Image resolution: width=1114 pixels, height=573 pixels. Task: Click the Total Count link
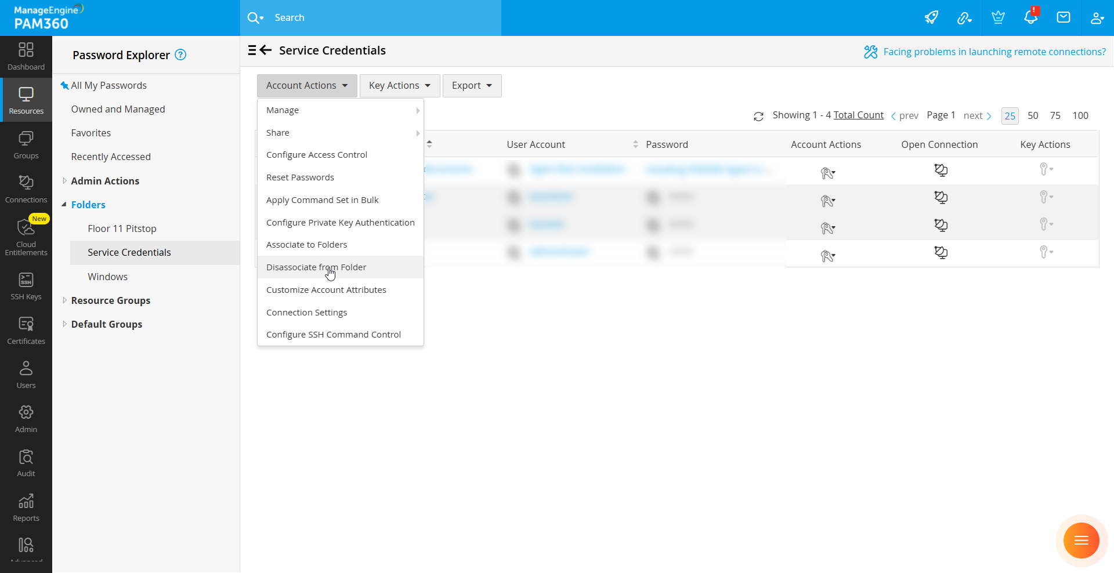(x=858, y=115)
